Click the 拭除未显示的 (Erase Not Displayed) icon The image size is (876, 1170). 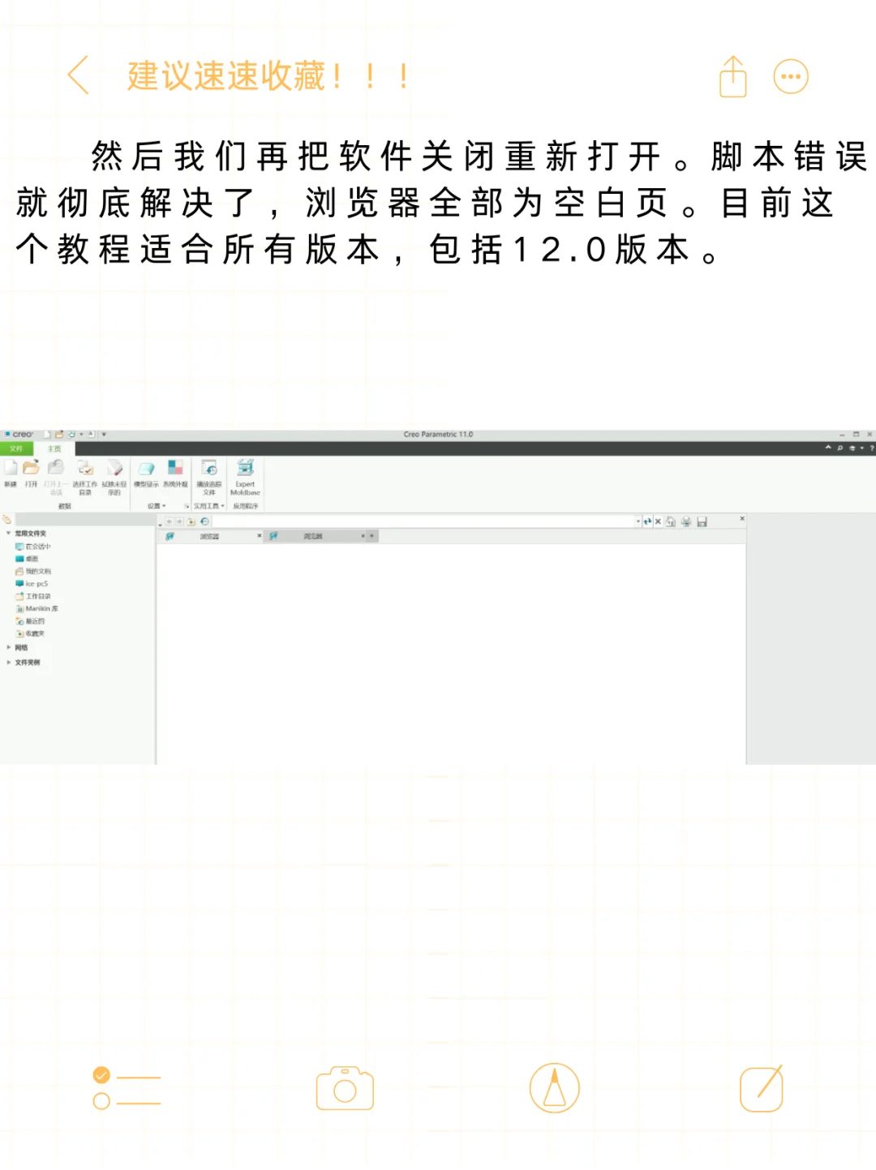[x=113, y=469]
